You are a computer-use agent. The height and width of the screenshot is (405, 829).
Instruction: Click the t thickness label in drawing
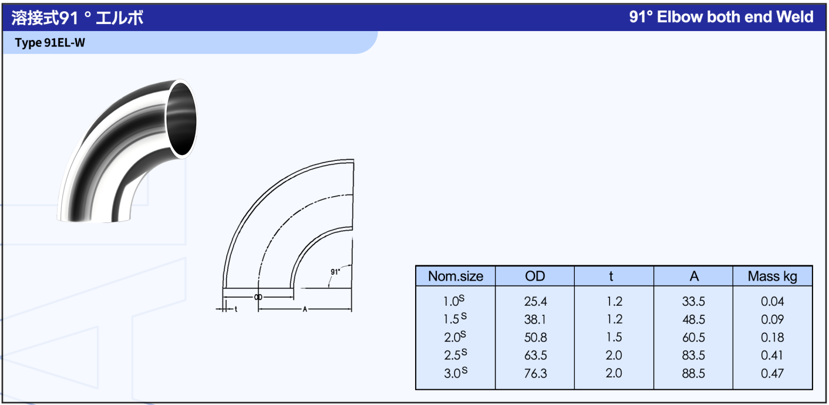(235, 309)
